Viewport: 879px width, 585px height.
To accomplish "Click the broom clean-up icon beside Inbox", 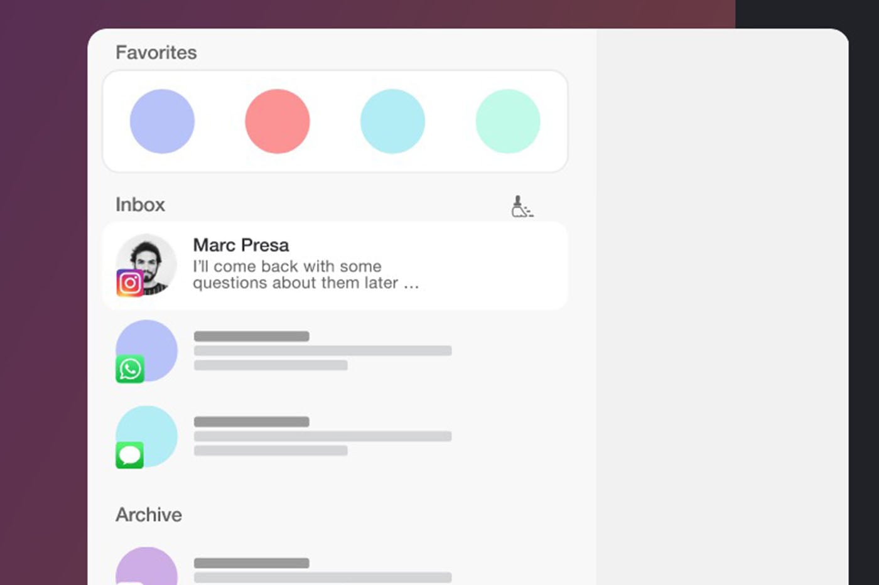I will pyautogui.click(x=522, y=206).
